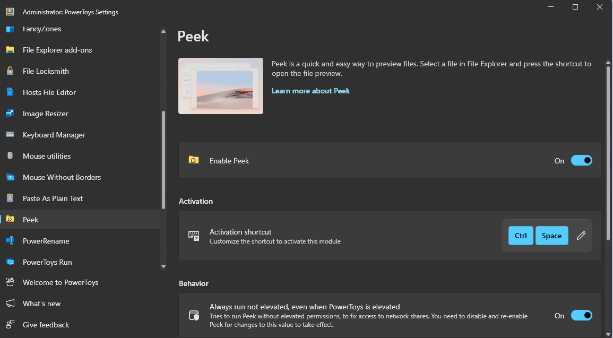Click the Peek camera icon beside Enable Peek
Image resolution: width=613 pixels, height=338 pixels.
coord(194,160)
